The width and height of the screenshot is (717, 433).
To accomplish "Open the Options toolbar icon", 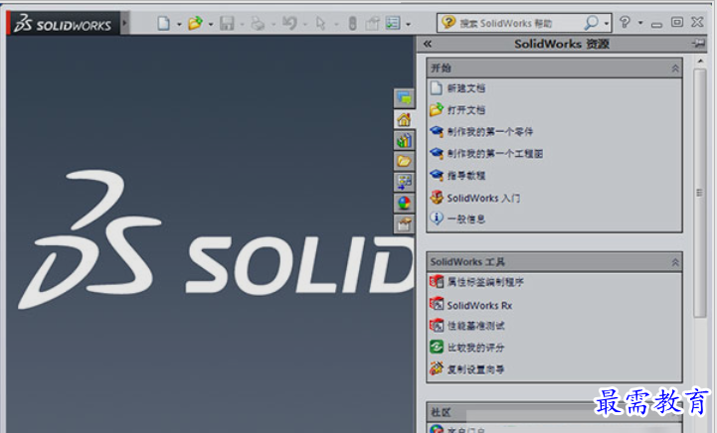I will point(393,23).
